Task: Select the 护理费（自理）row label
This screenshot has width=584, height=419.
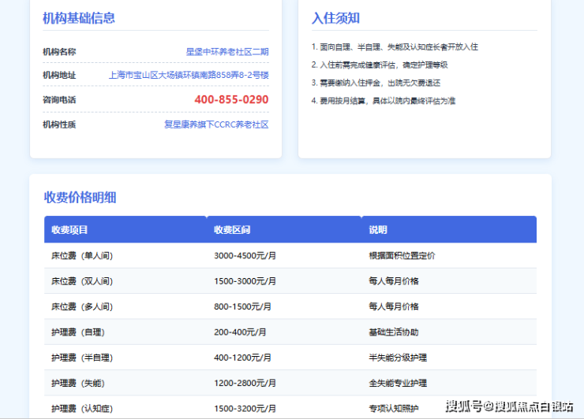Action: tap(78, 332)
